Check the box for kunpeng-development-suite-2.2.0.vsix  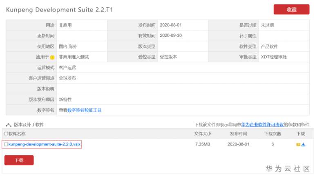(6, 144)
